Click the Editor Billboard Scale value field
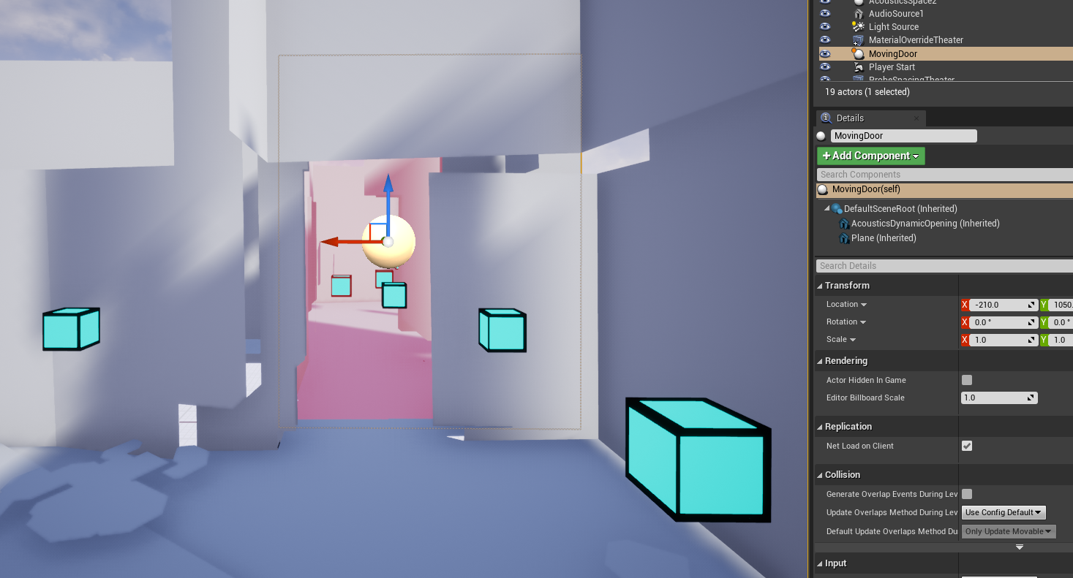1073x578 pixels. (999, 398)
